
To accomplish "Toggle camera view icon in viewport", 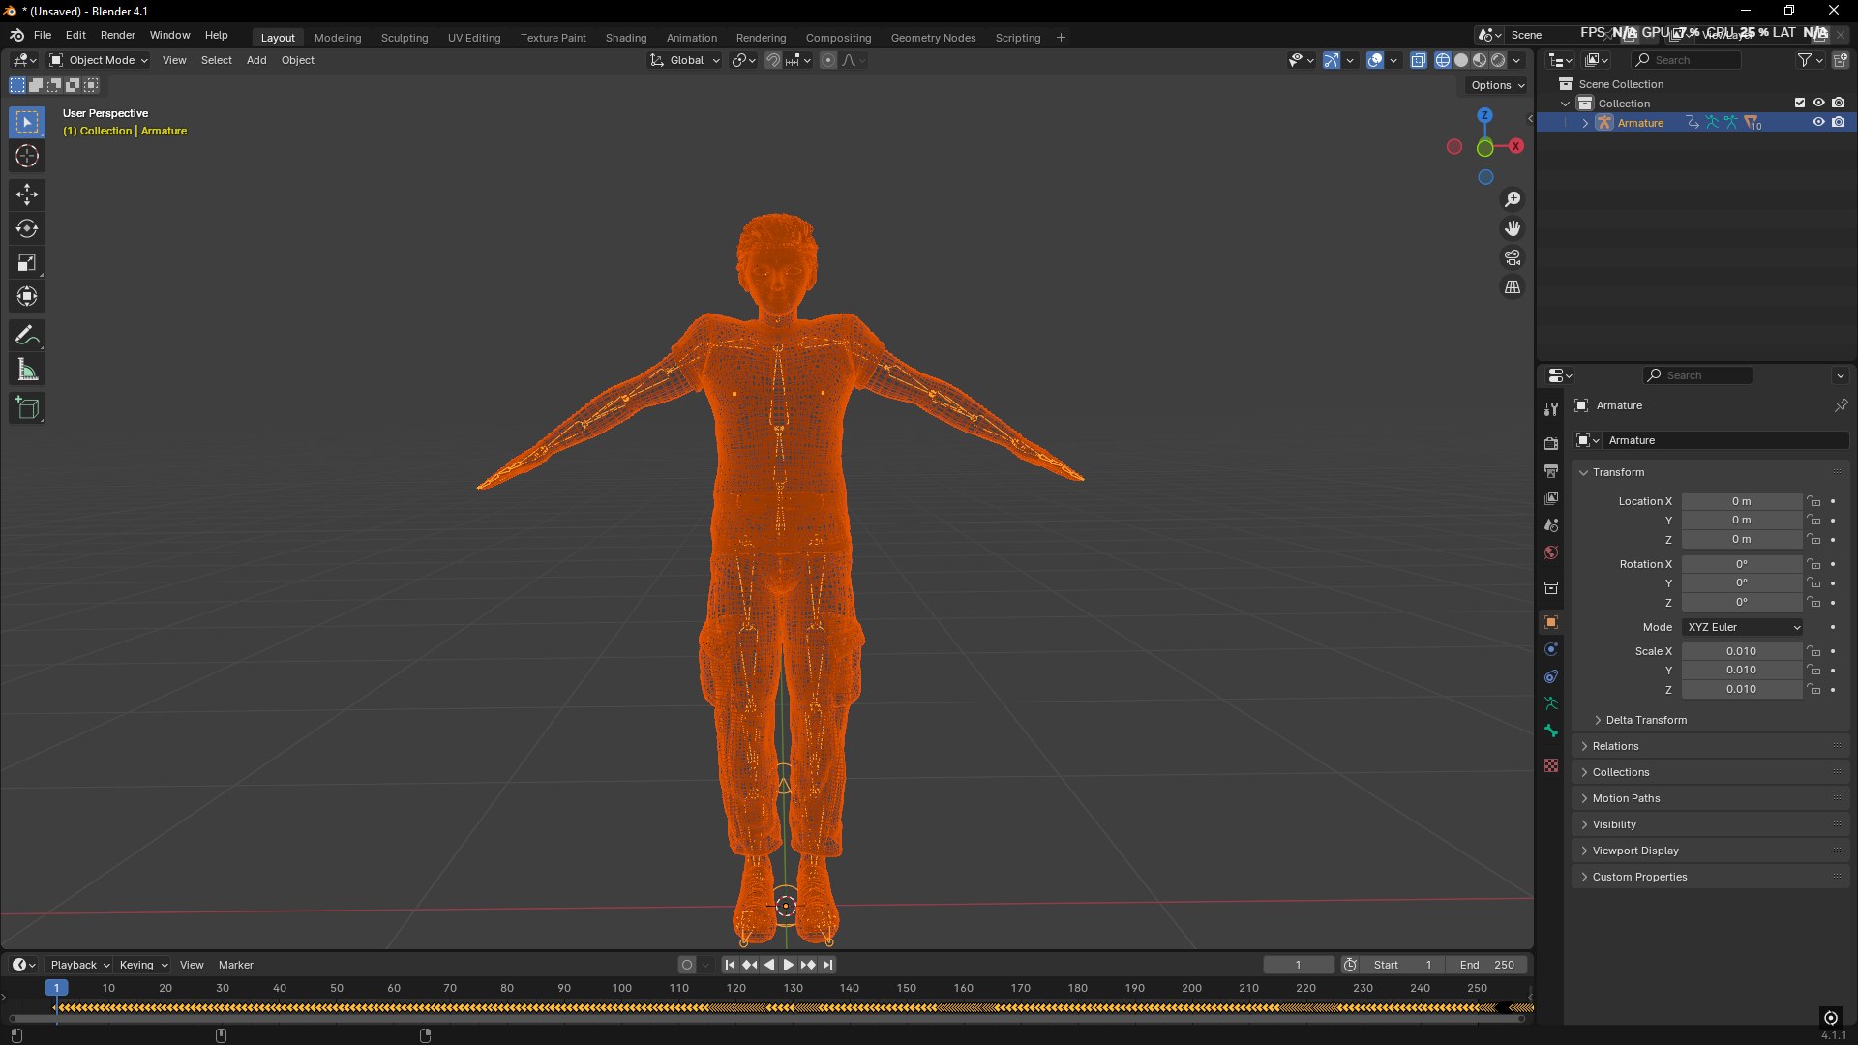I will (1513, 258).
